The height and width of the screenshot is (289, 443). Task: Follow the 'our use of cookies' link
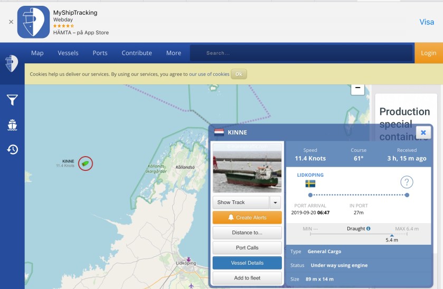point(209,74)
